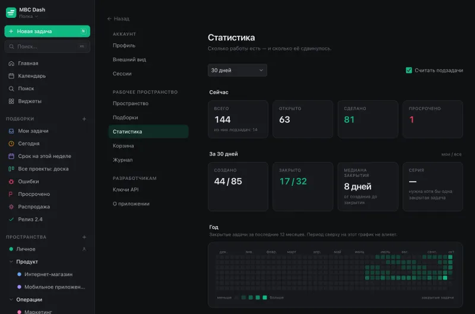Click the Срок на этой неделе calendar icon
This screenshot has width=475, height=314.
pyautogui.click(x=11, y=156)
